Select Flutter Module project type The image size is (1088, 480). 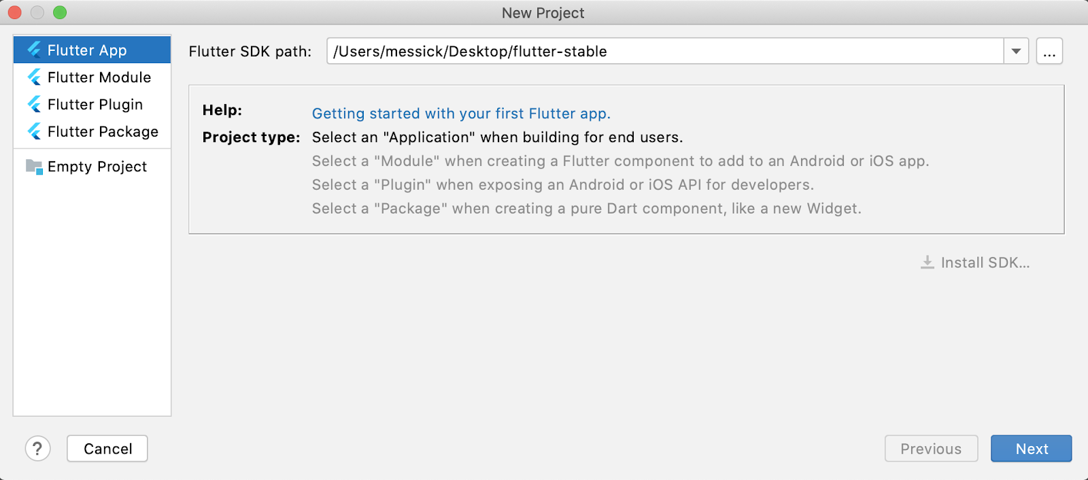tap(99, 78)
